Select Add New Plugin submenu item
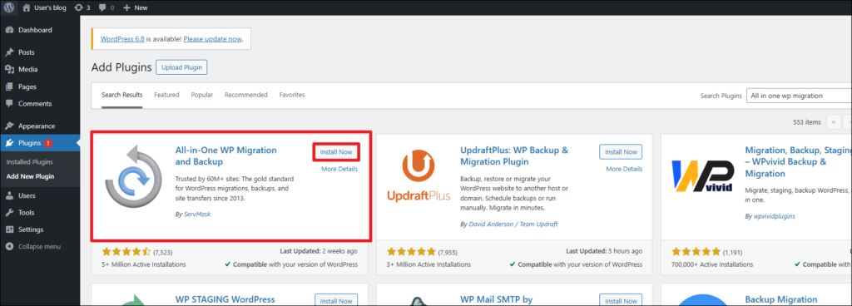This screenshot has width=852, height=306. [x=30, y=176]
